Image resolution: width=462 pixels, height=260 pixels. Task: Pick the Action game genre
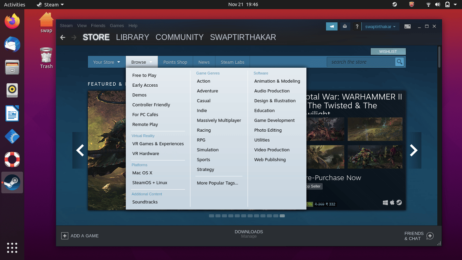click(204, 81)
